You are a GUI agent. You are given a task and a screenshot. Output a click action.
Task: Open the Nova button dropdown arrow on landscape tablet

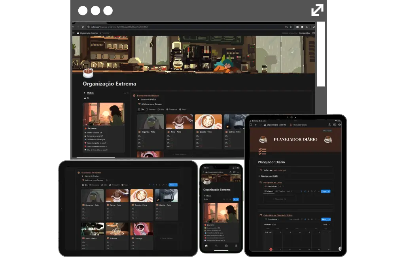pyautogui.click(x=176, y=185)
